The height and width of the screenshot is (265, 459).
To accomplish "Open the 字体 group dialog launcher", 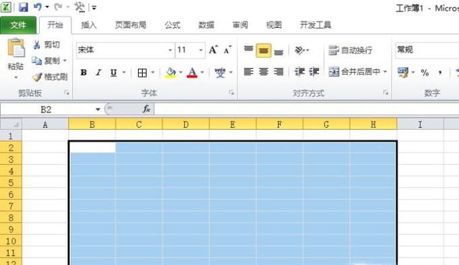I will [x=232, y=93].
